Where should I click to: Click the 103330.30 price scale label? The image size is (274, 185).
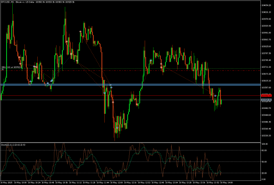[x=265, y=136]
